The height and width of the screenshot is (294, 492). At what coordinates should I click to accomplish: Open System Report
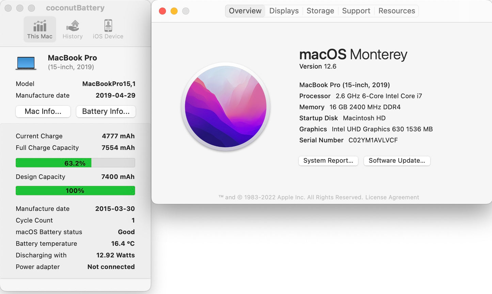pos(328,161)
